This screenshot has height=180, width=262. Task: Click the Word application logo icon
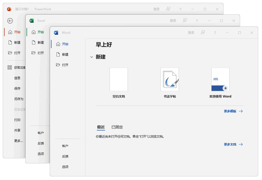56,33
